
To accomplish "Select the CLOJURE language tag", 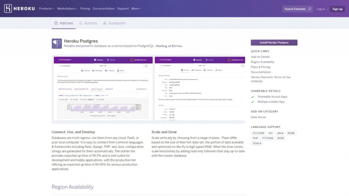I will [258, 133].
